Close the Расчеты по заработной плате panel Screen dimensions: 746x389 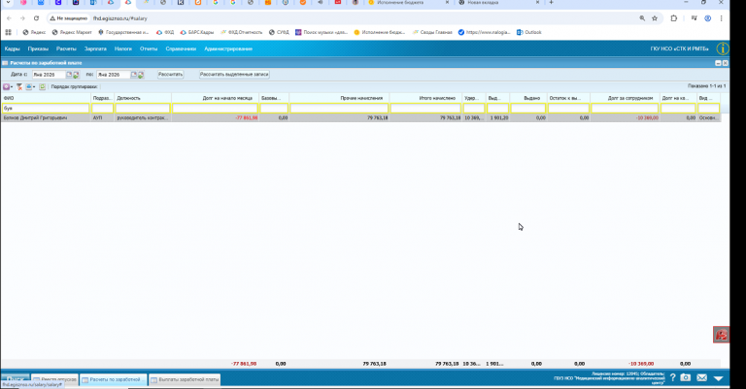pos(725,63)
